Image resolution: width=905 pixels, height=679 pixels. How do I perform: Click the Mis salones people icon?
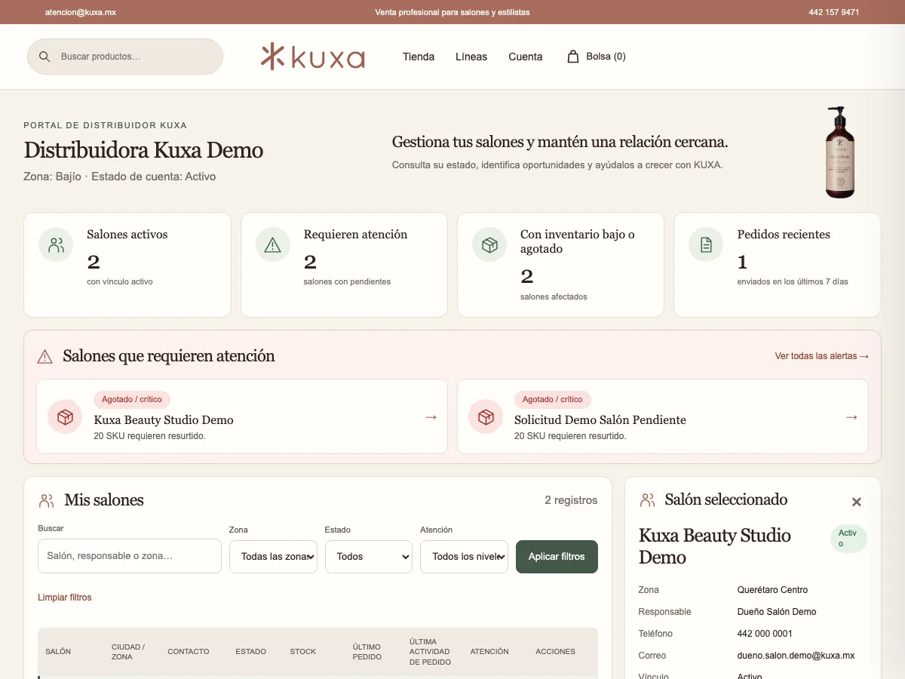47,500
